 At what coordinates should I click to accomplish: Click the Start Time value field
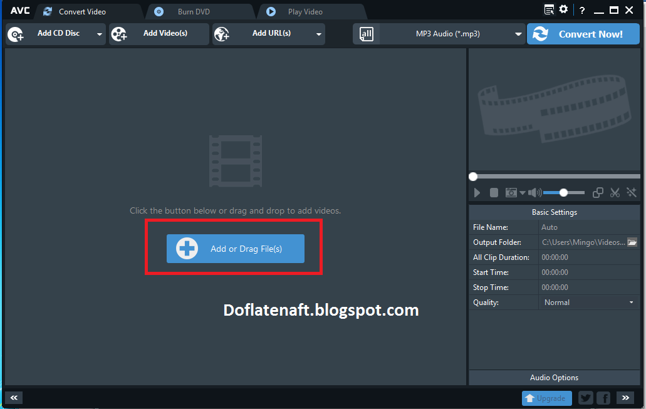click(589, 272)
